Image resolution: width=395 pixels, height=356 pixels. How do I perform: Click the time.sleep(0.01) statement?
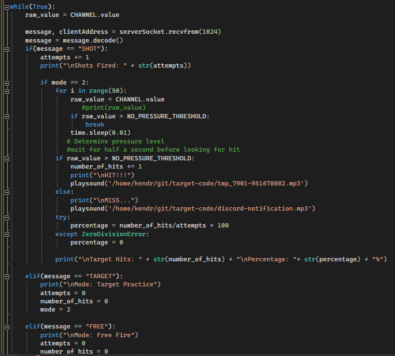tap(100, 133)
